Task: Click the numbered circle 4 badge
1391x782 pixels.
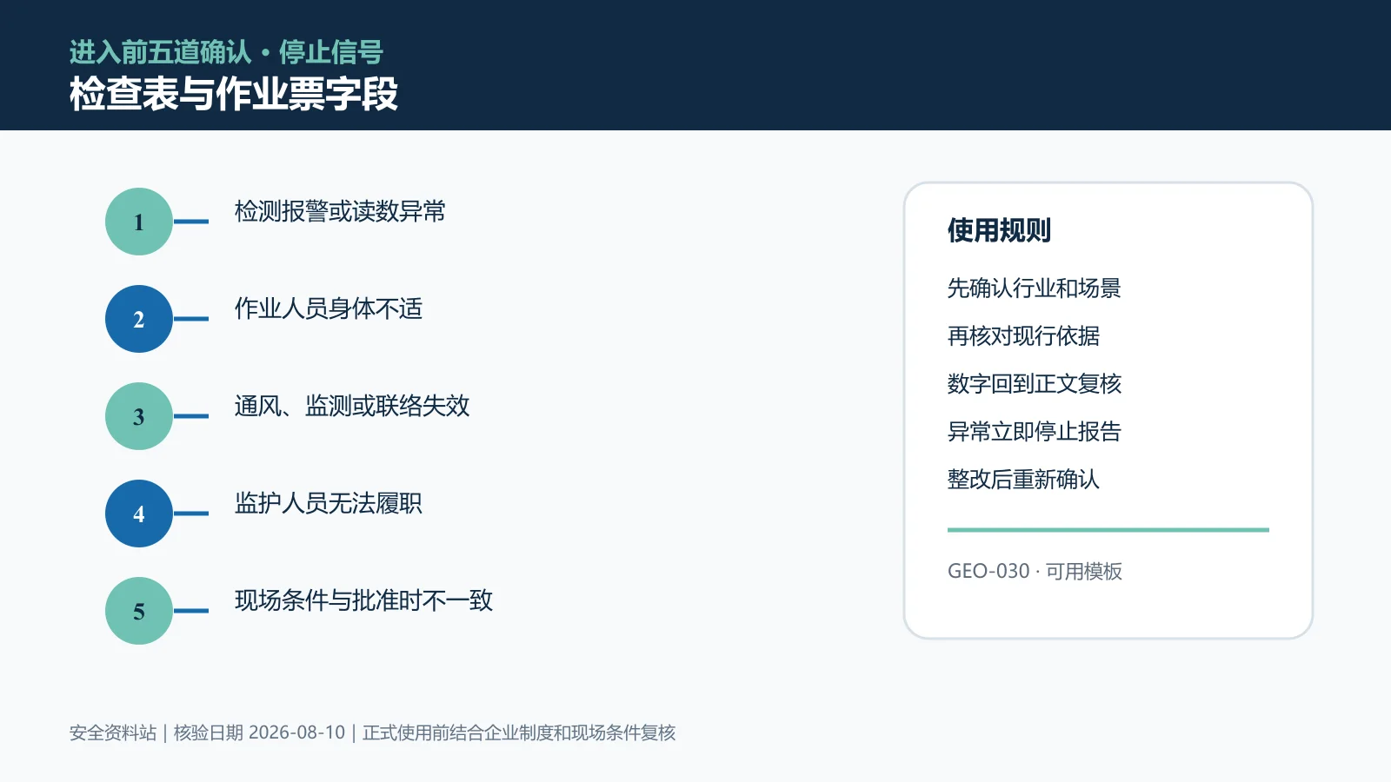Action: pos(139,514)
